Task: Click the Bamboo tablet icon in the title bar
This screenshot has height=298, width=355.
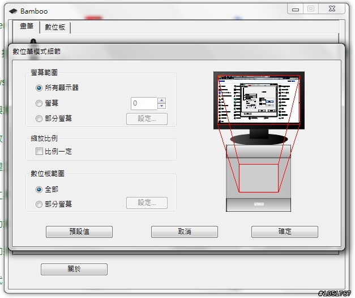Action: pos(13,11)
